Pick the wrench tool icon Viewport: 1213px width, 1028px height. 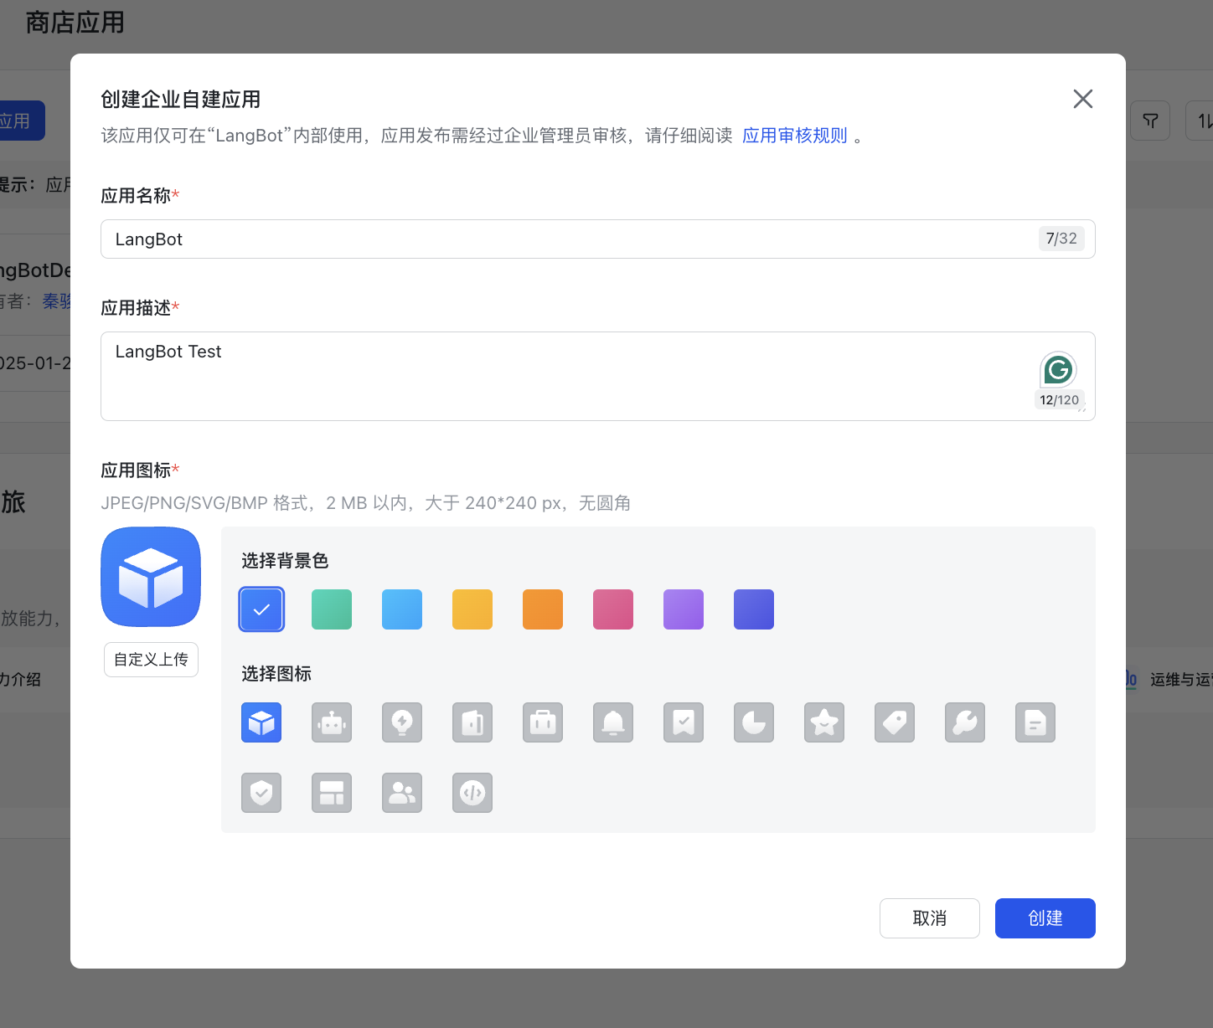coord(965,722)
